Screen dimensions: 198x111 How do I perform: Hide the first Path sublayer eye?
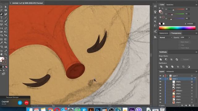pyautogui.click(x=160, y=82)
